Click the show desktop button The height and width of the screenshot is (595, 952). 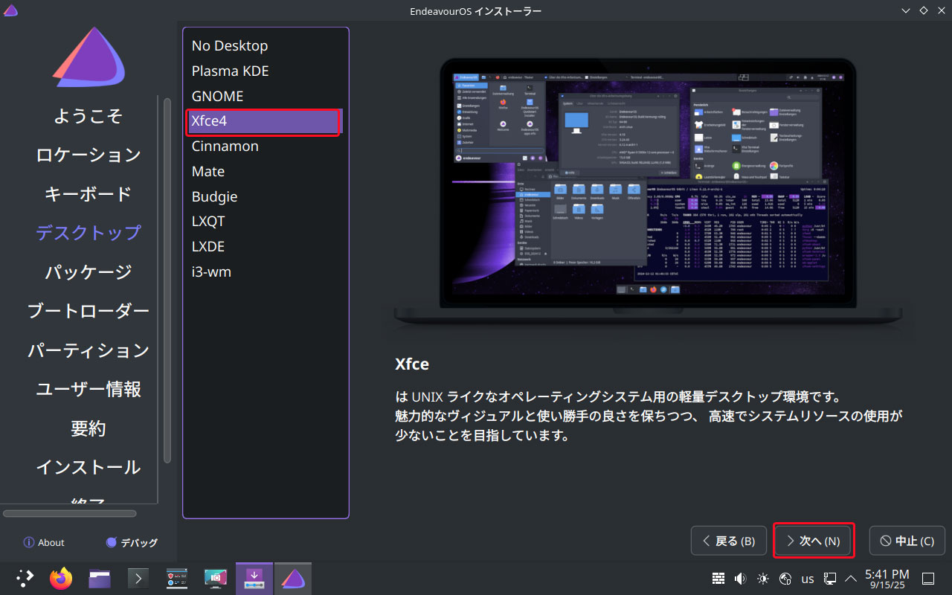(929, 579)
